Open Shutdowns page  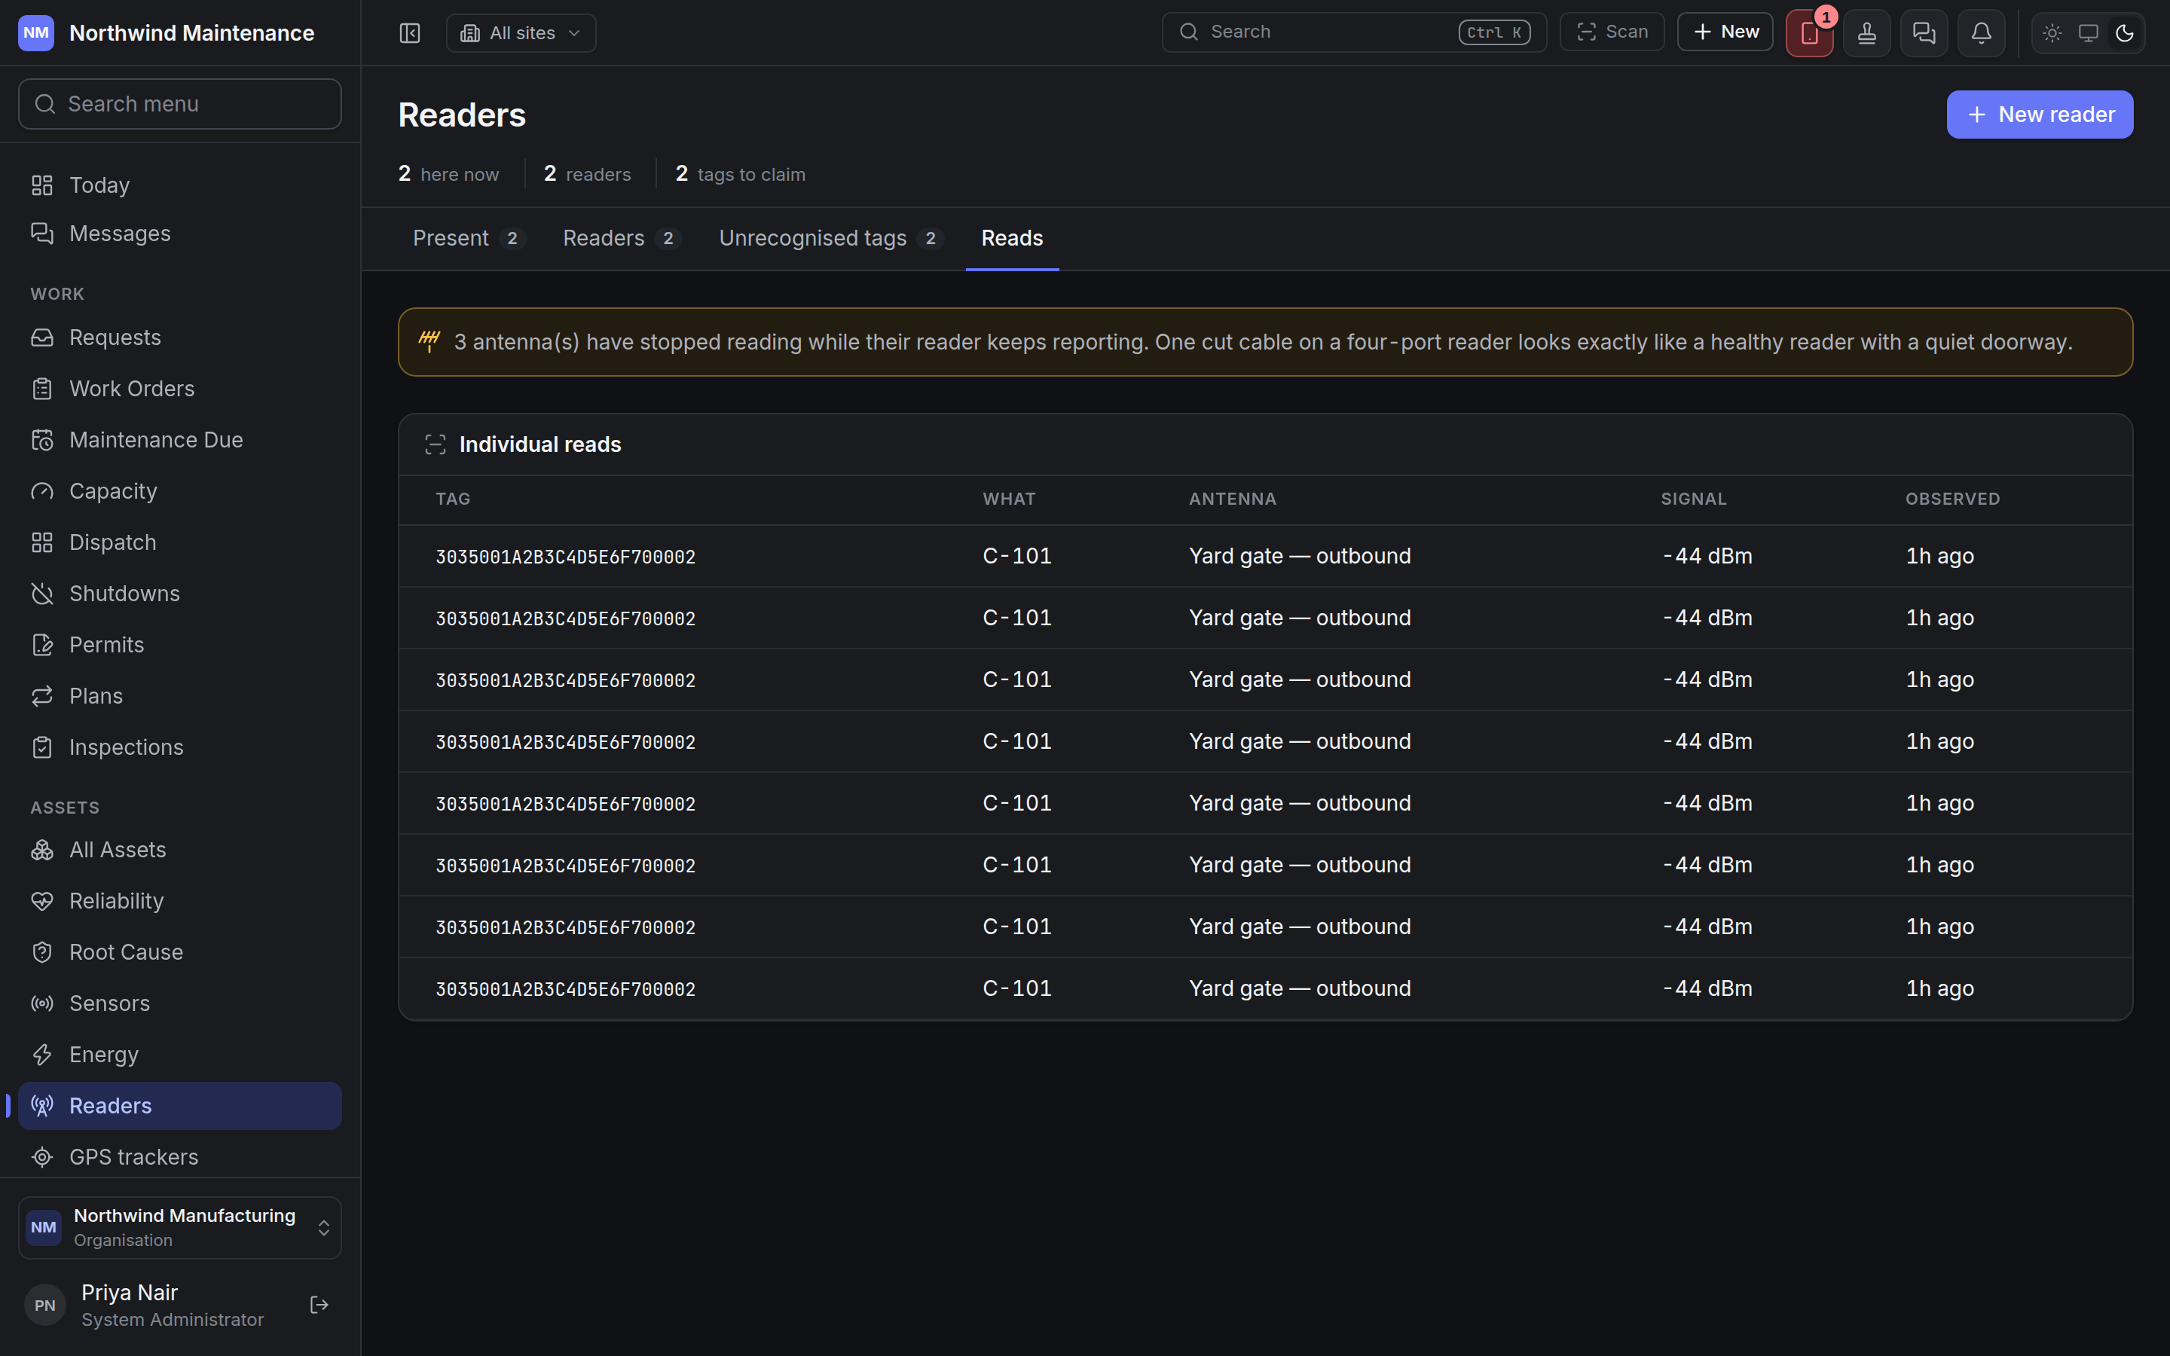[x=180, y=594]
